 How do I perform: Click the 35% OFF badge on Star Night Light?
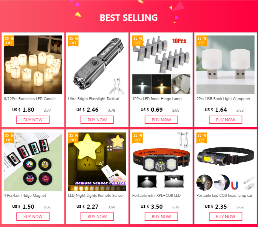(73, 138)
